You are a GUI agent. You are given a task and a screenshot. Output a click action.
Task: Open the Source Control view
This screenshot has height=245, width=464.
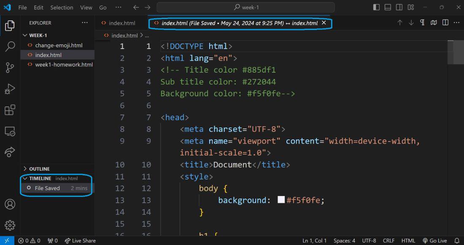pos(10,68)
